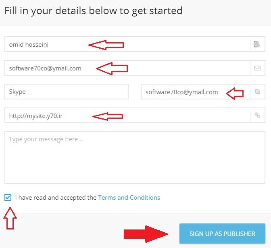
Task: Open the Skype messenger type selector
Action: [x=66, y=92]
